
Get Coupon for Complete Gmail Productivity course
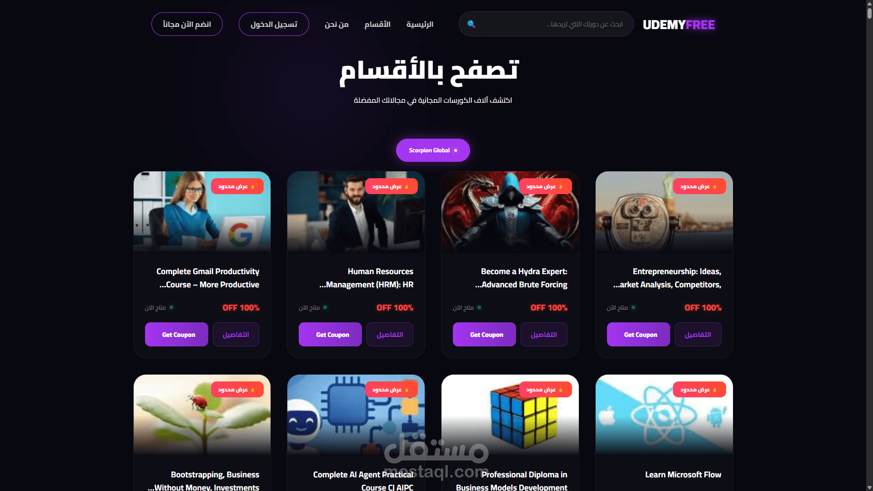(x=176, y=335)
